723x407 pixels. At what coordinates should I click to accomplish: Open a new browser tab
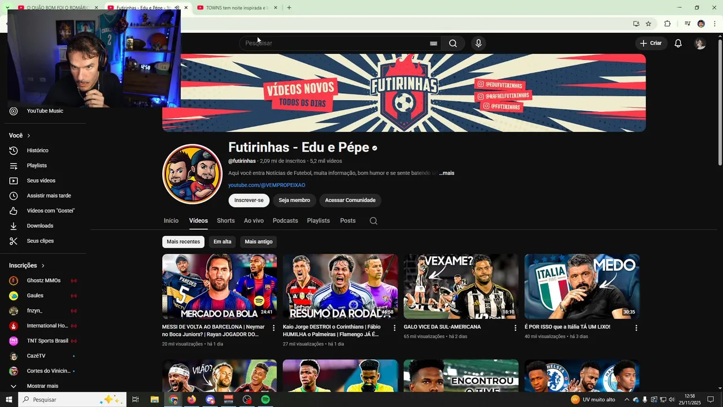(289, 7)
